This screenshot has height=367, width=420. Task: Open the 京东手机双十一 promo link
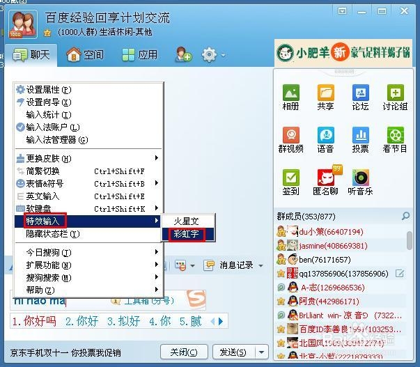click(65, 352)
